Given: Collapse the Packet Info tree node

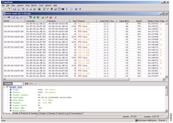Looking at the screenshot, I should [x=4, y=87].
